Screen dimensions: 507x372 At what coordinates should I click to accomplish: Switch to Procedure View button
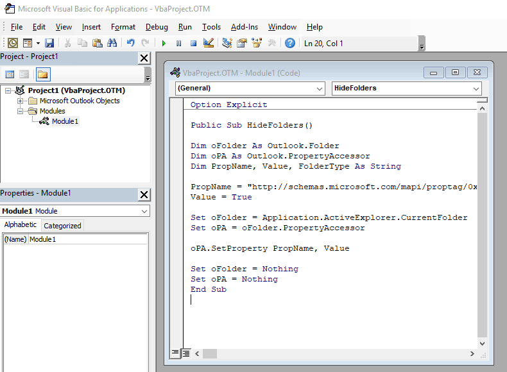pyautogui.click(x=175, y=353)
